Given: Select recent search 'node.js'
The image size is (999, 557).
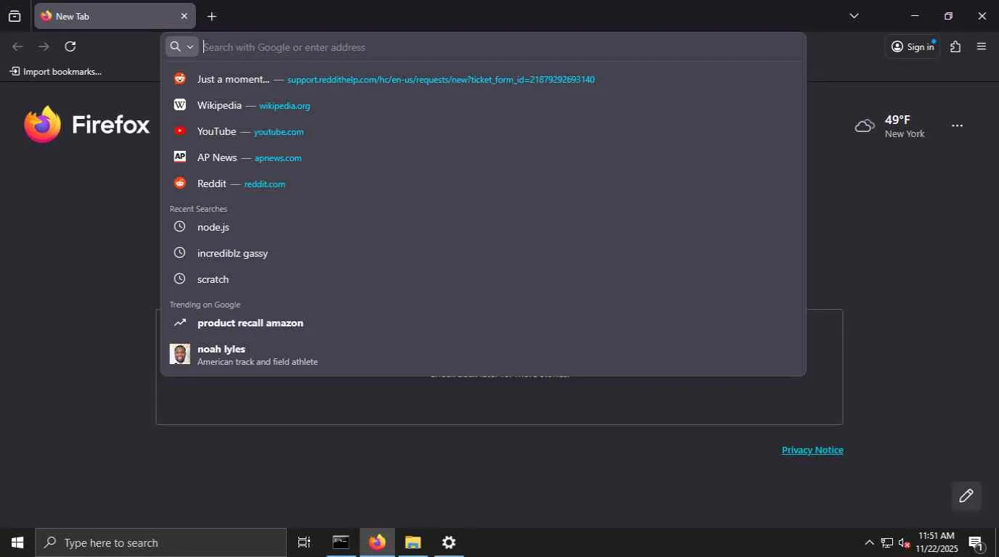Looking at the screenshot, I should [484, 227].
